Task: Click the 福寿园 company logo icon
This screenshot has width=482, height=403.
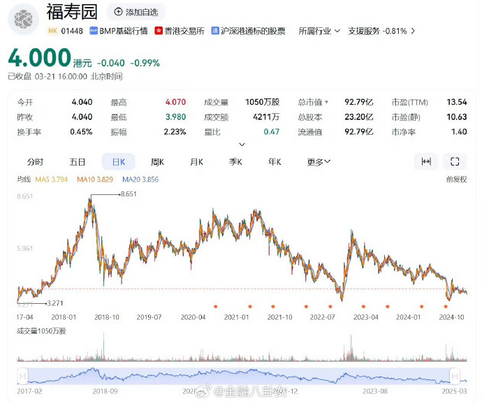Action: pos(24,20)
